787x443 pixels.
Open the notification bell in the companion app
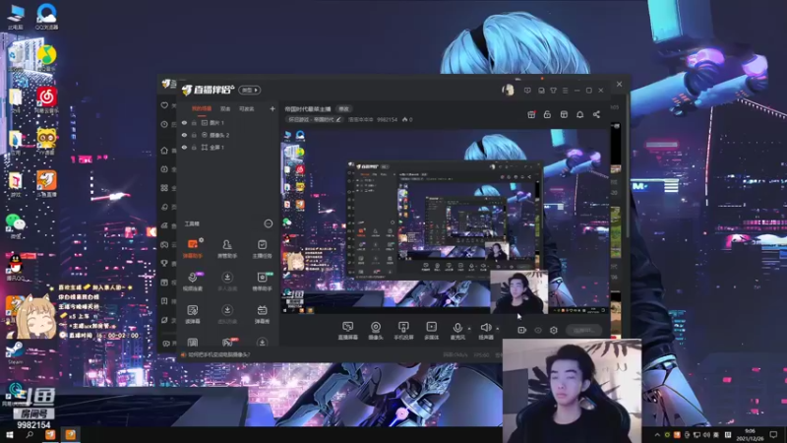(579, 114)
